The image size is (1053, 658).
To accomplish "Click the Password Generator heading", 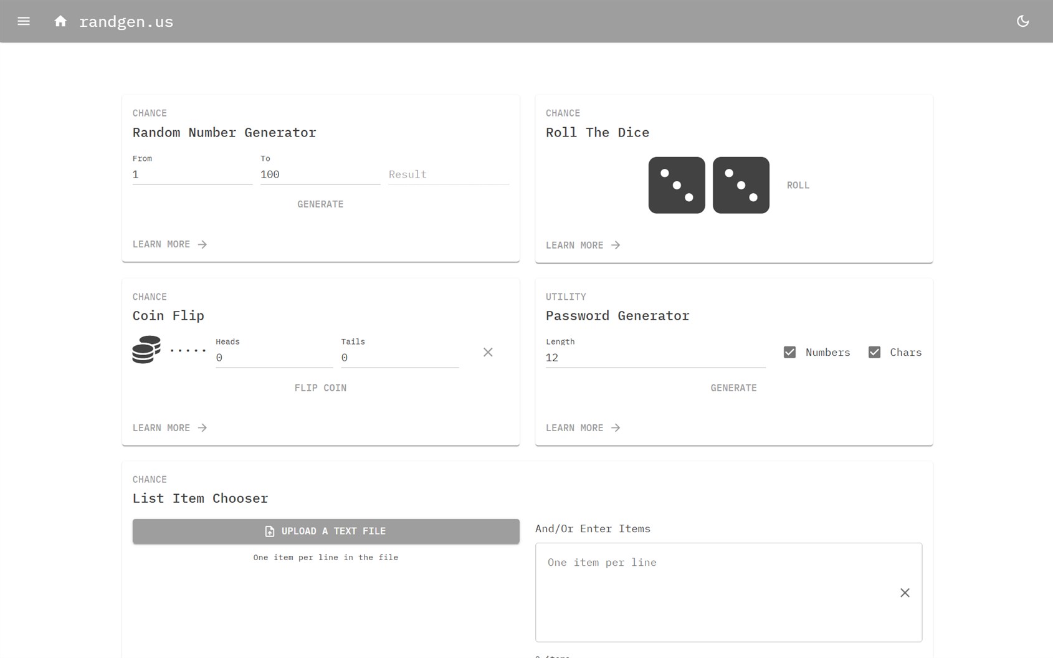I will point(617,315).
